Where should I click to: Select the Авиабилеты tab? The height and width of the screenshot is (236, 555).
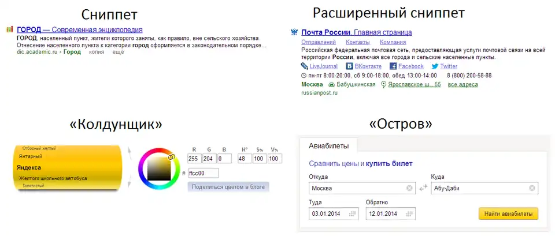point(328,145)
